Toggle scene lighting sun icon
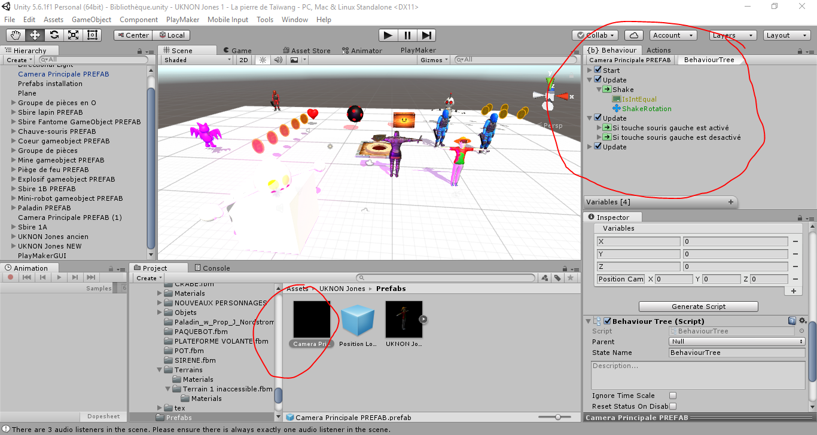 (x=262, y=60)
